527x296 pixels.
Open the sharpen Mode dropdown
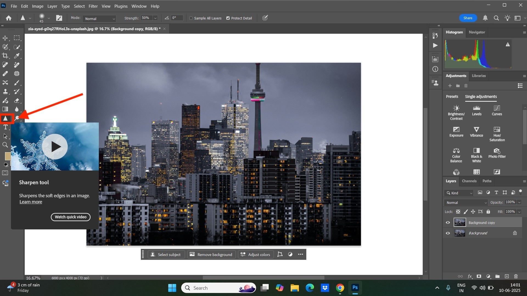click(99, 19)
